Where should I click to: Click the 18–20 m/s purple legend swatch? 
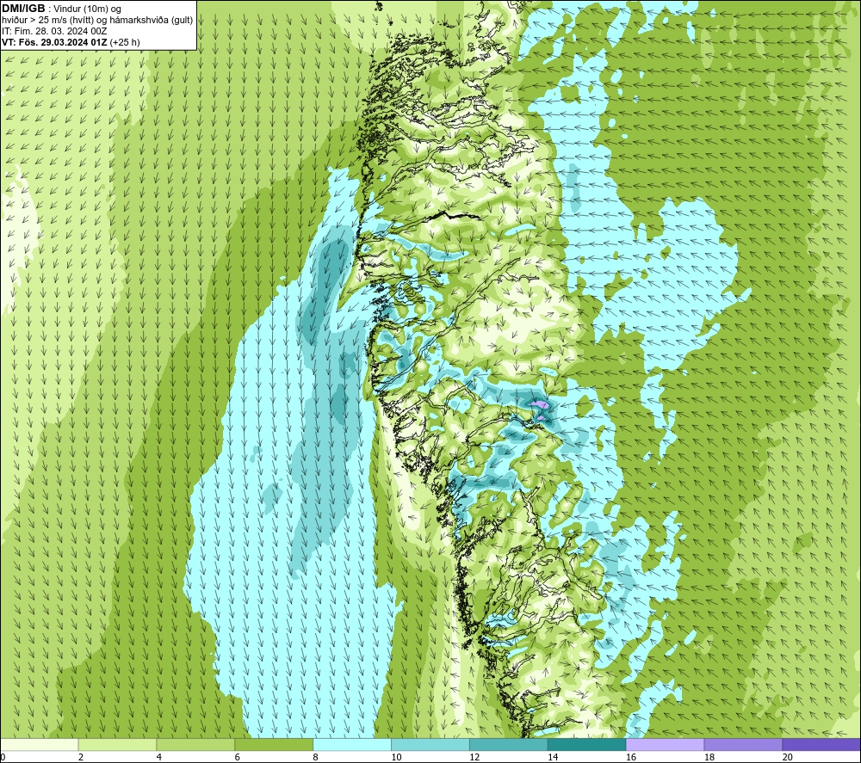(743, 744)
